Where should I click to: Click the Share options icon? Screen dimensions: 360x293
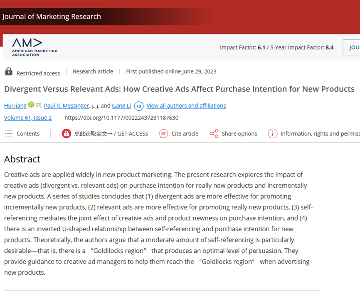(x=214, y=133)
